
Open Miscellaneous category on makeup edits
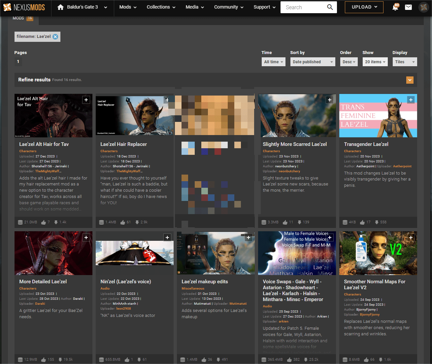[193, 289]
